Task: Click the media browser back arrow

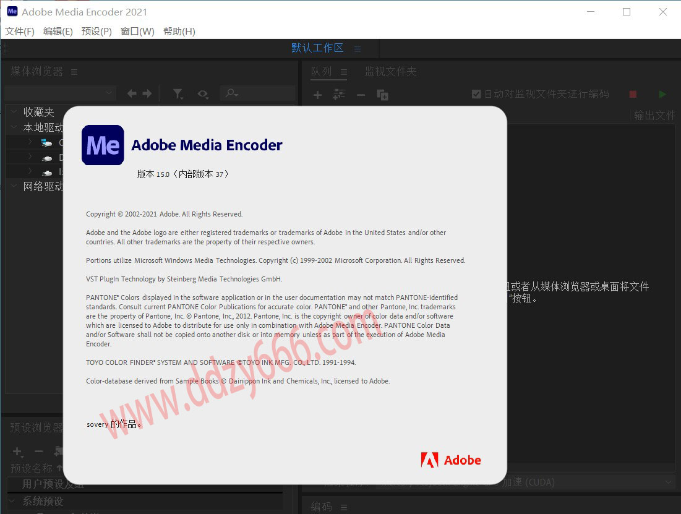Action: click(x=132, y=93)
